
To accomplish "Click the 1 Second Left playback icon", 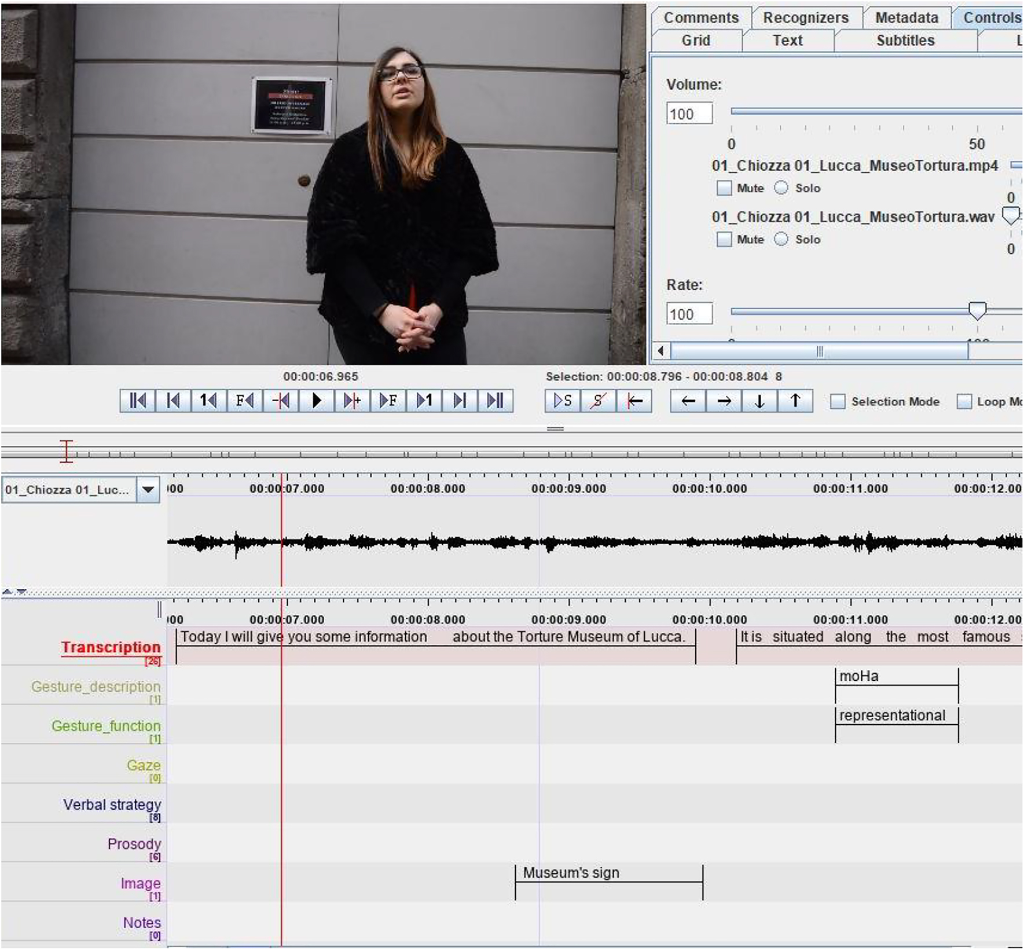I will click(x=209, y=399).
